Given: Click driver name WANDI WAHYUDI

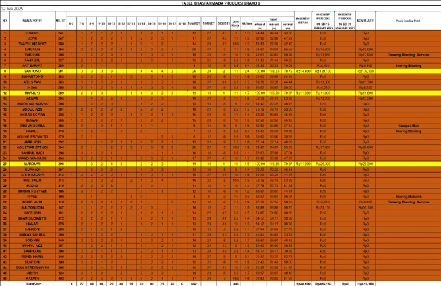Looking at the screenshot, I should tap(32, 158).
